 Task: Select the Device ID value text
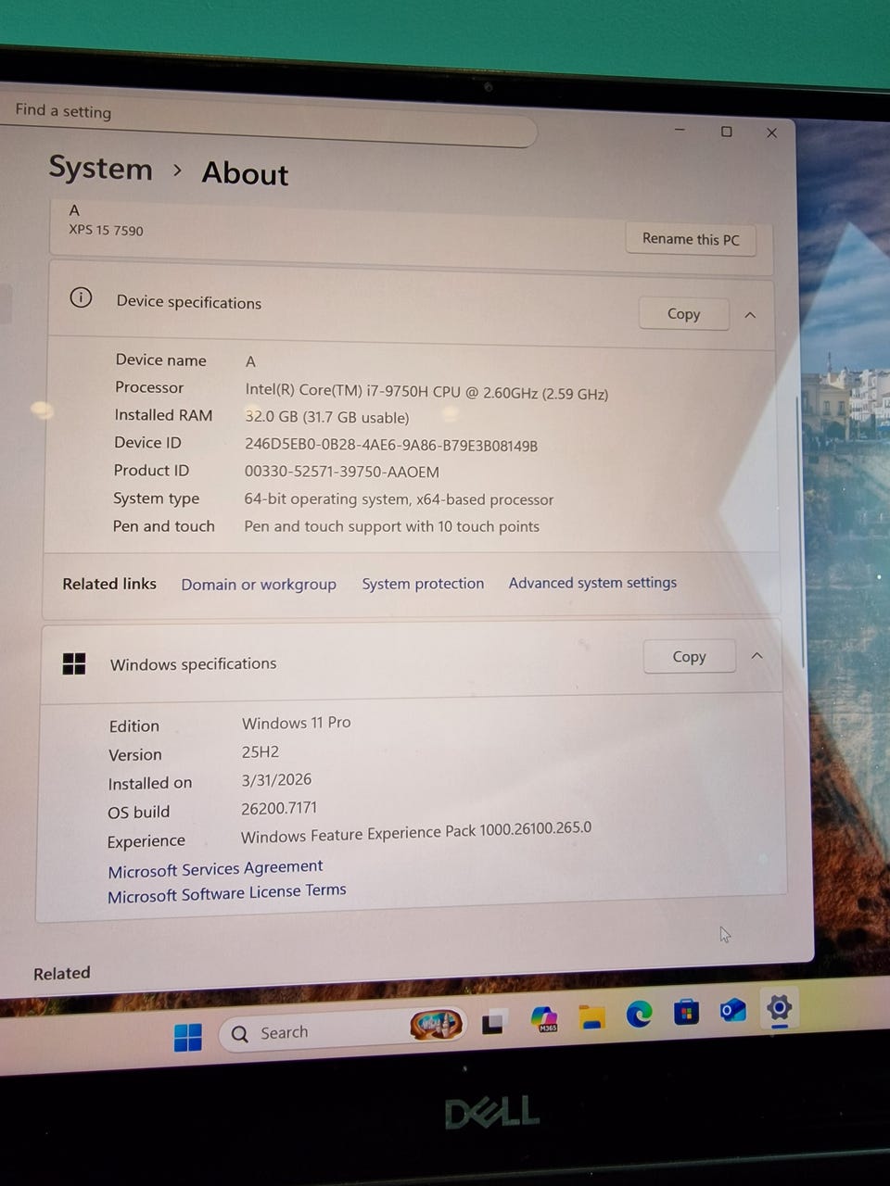coord(391,445)
